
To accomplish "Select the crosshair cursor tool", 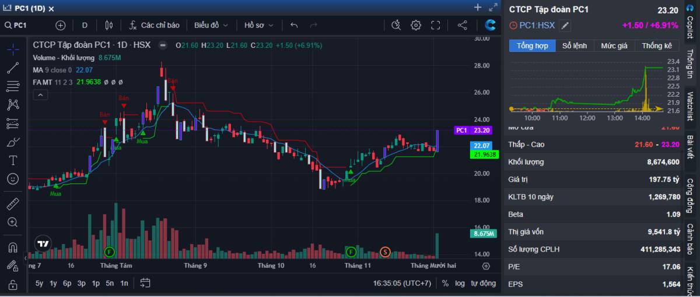I will (13, 49).
